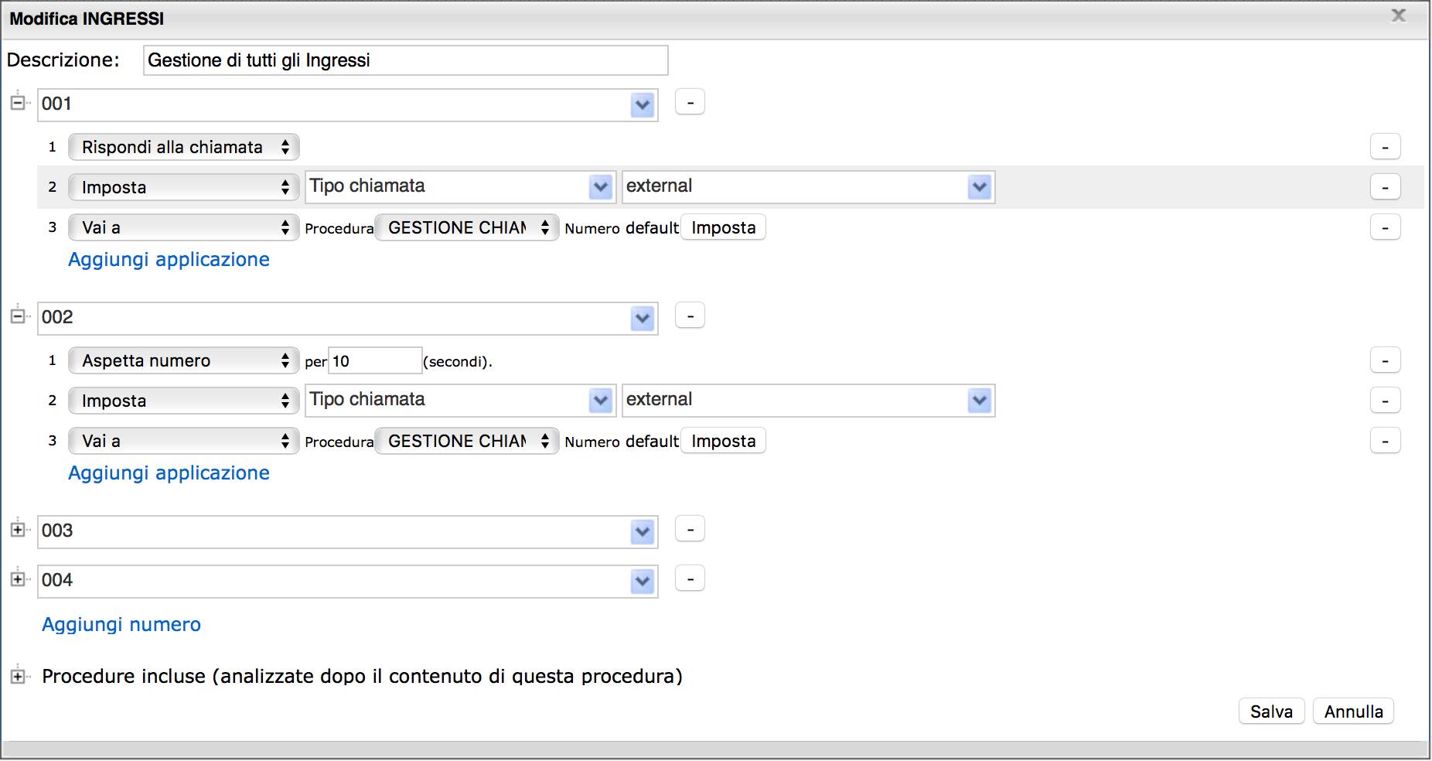Screen dimensions: 1432x761
Task: Close the Modifica INGRESSI dialog
Action: pos(1398,16)
